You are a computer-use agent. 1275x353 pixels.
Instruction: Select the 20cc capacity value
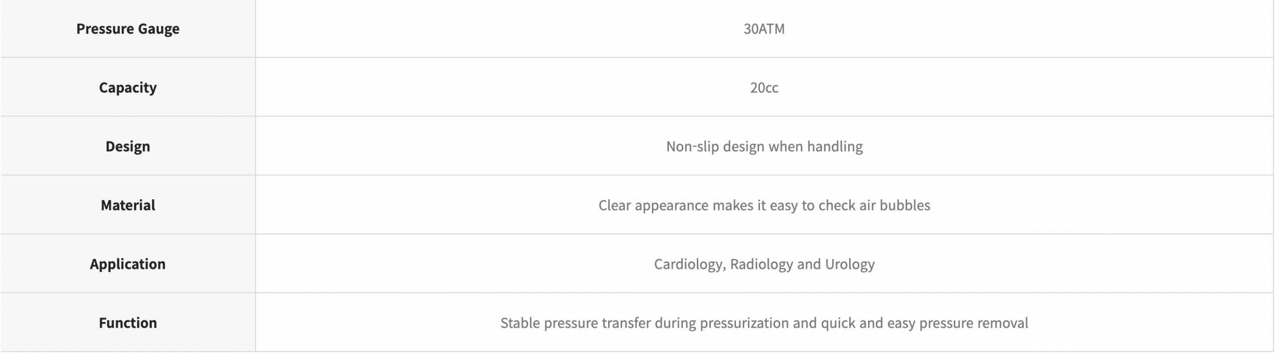764,88
